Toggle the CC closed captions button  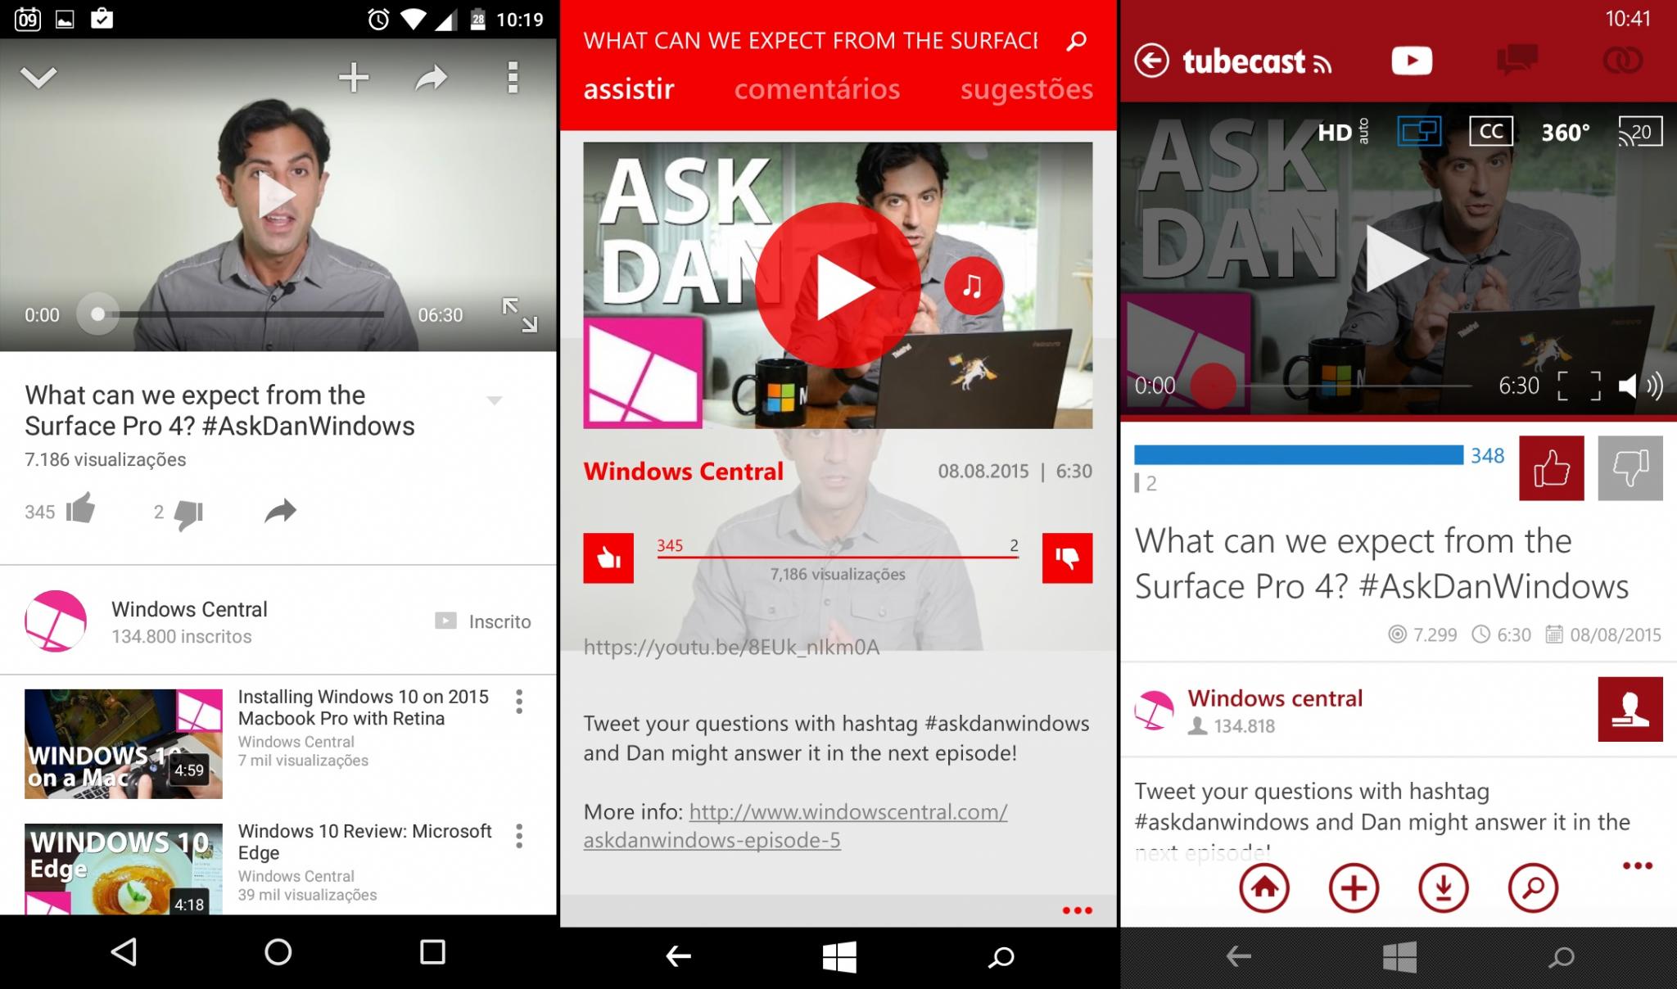point(1491,131)
